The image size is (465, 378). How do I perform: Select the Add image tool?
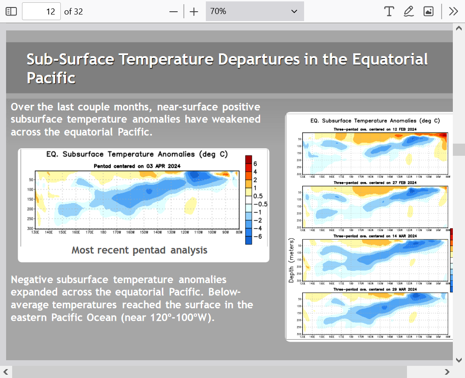coord(429,11)
